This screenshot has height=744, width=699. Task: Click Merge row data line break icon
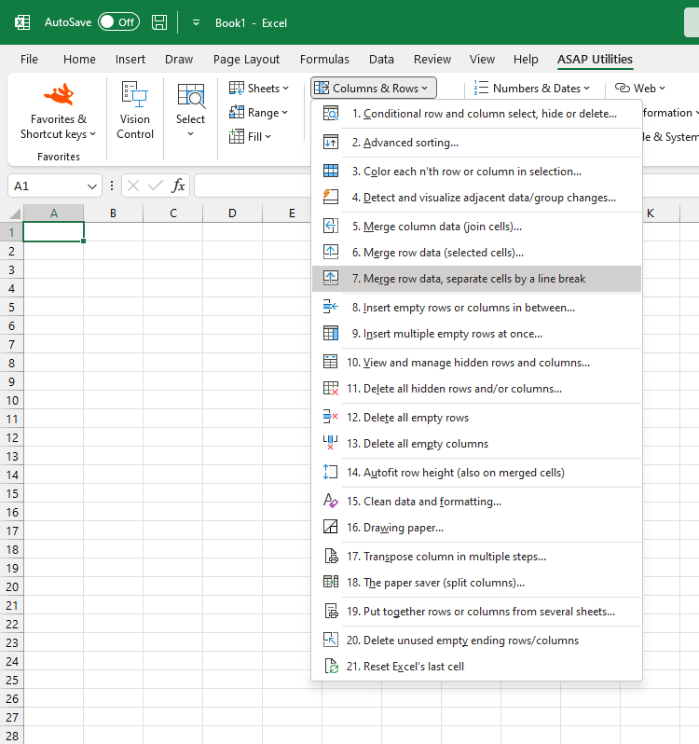tap(331, 279)
